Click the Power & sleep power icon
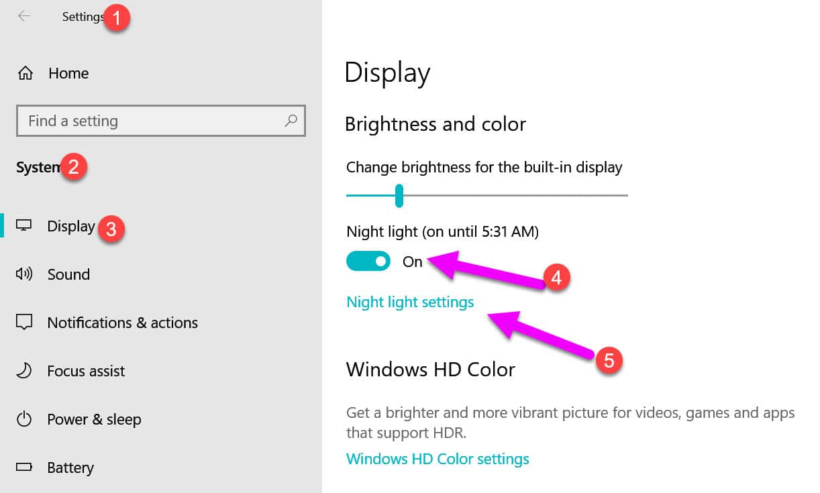The height and width of the screenshot is (493, 820). (24, 419)
